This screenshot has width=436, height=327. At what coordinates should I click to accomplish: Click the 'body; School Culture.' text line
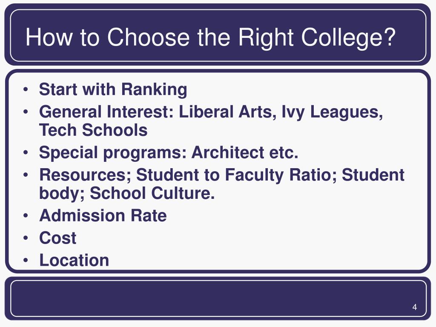pos(127,193)
